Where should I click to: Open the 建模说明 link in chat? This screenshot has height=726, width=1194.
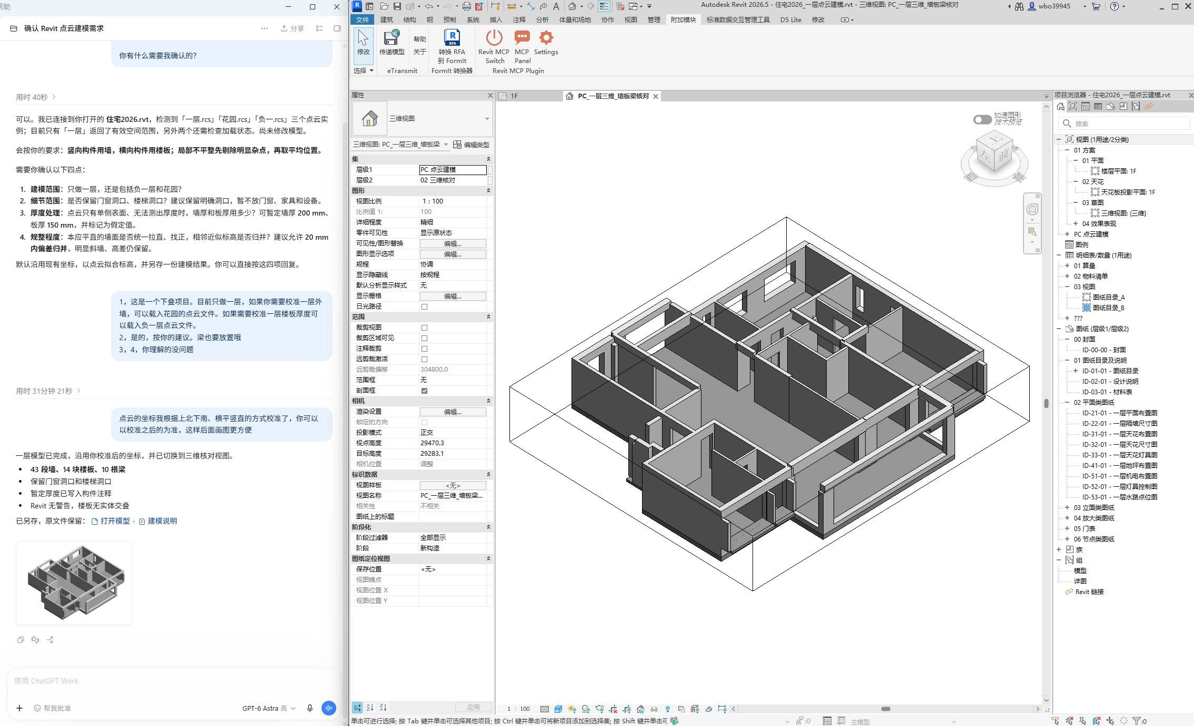point(158,521)
